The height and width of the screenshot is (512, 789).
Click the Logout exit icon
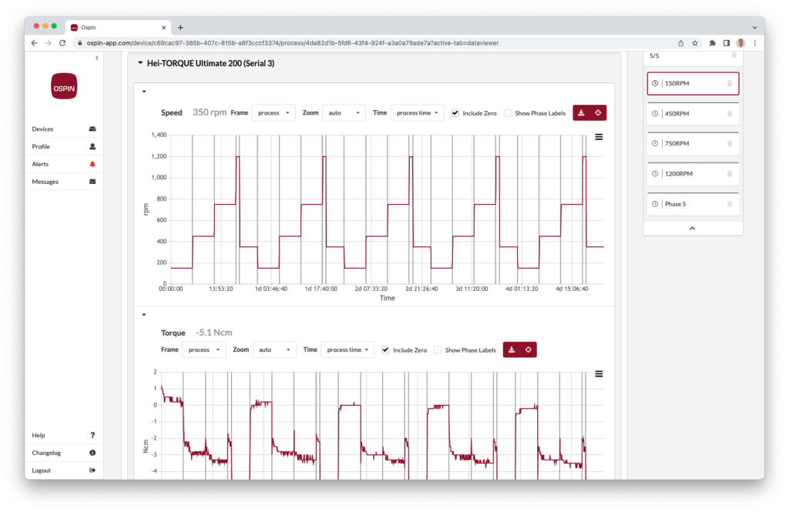(92, 470)
